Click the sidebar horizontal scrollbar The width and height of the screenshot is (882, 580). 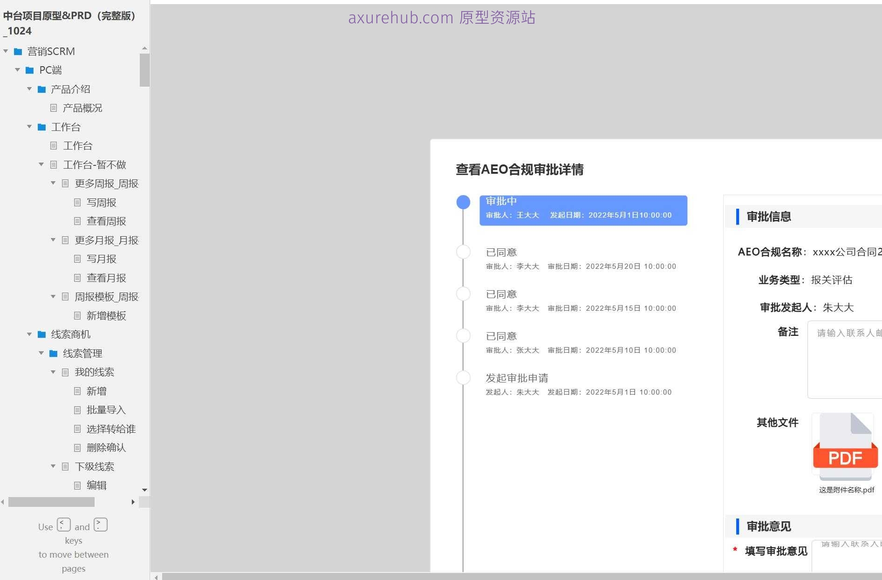[51, 502]
